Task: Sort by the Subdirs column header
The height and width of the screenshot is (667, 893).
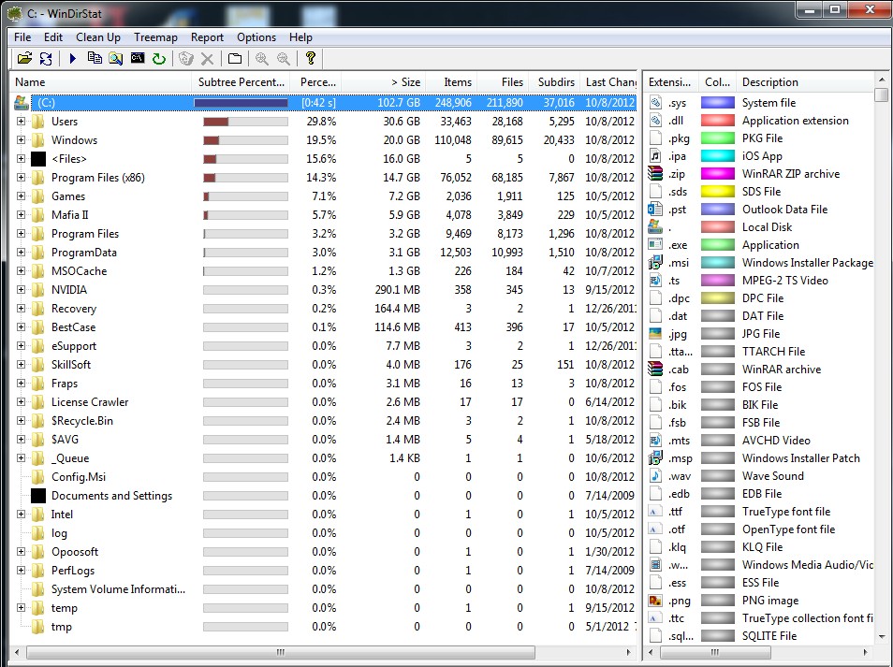Action: pos(555,82)
